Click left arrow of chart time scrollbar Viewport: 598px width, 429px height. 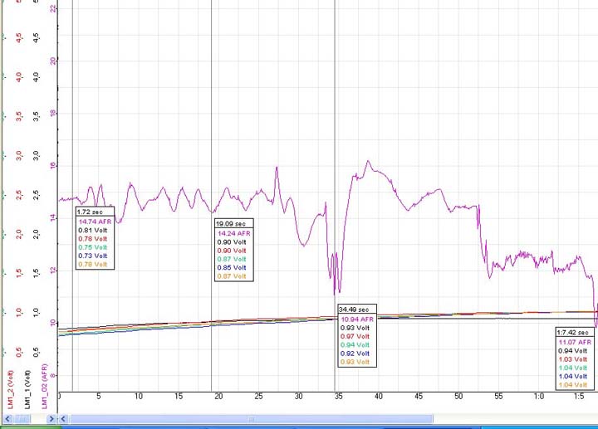[x=62, y=419]
